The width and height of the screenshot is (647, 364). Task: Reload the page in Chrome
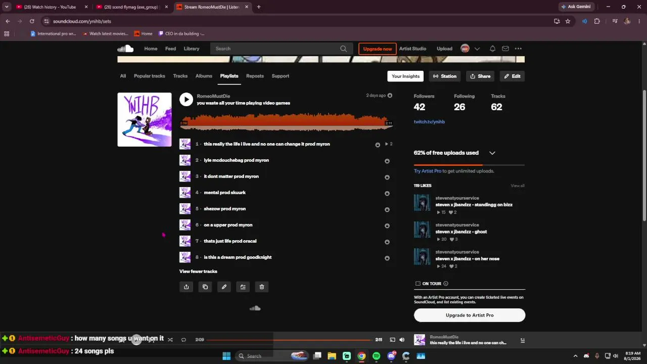click(32, 21)
